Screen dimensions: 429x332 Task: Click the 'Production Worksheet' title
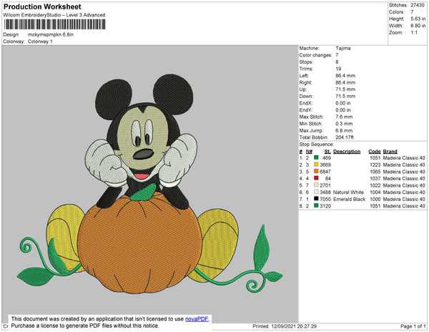tap(42, 7)
